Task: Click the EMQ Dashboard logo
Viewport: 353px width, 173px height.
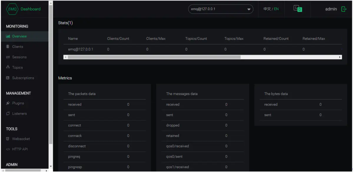Action: coord(24,9)
